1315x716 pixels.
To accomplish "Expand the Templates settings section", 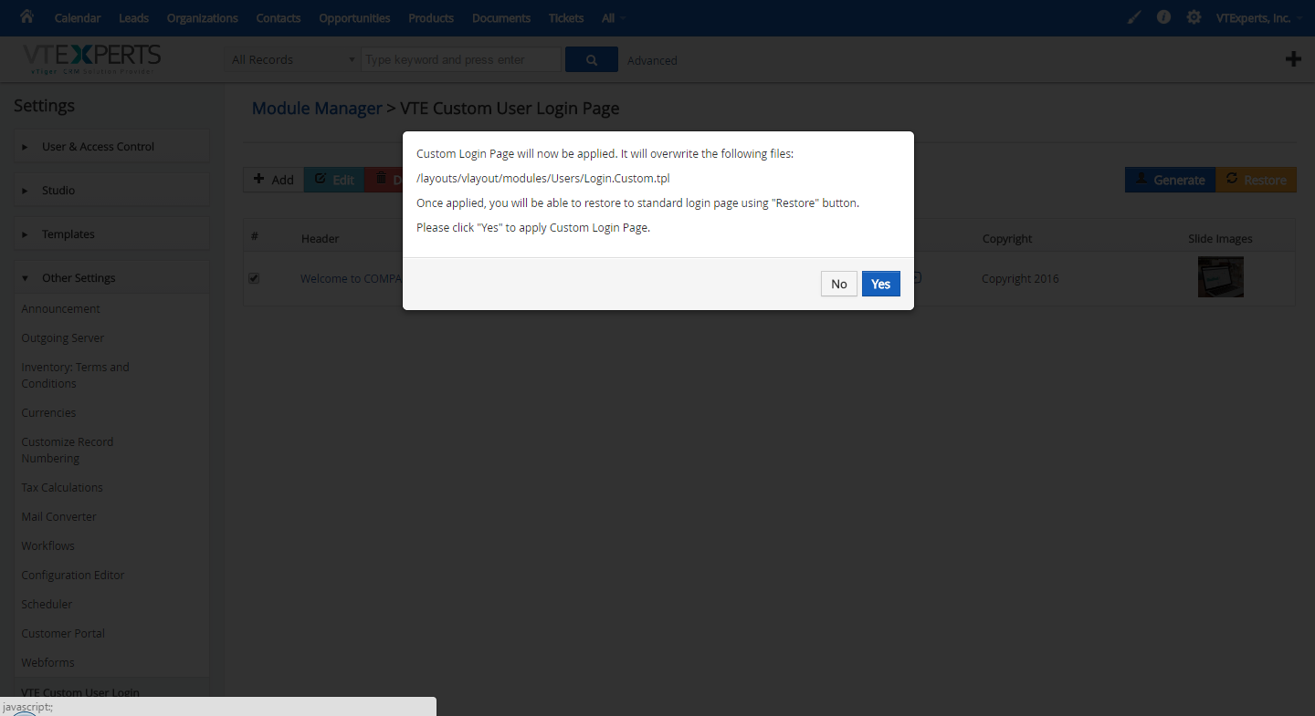I will pyautogui.click(x=111, y=234).
